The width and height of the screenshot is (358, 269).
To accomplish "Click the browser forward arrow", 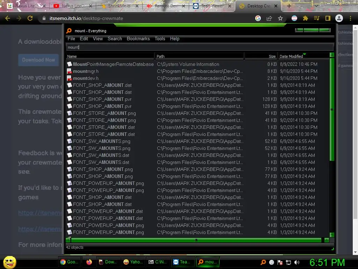I will click(19, 18).
